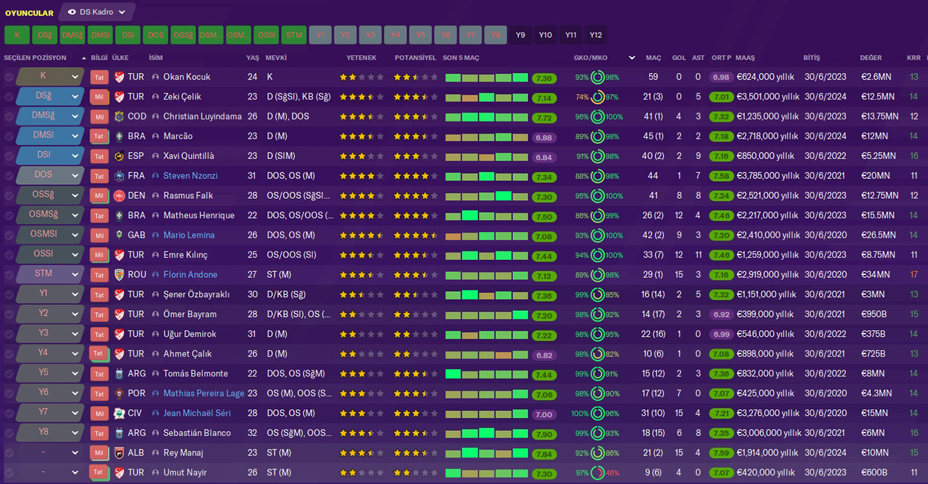Click the person icon beside Steven Nzonzi

pyautogui.click(x=156, y=176)
